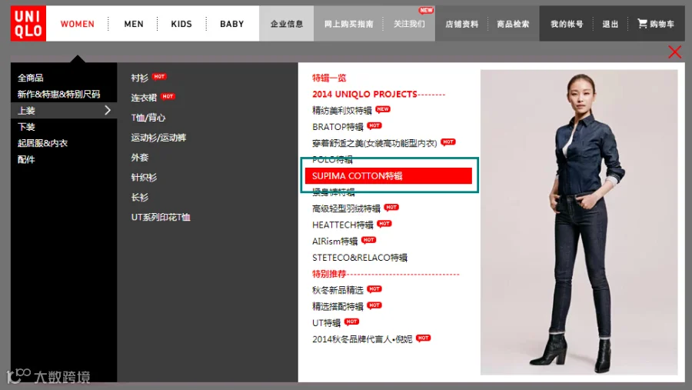Image resolution: width=692 pixels, height=390 pixels.
Task: Click 退出 to log out
Action: pos(610,24)
